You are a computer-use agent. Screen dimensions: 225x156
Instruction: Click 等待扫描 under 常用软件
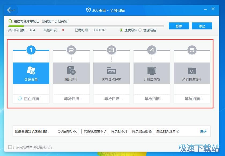(x=73, y=99)
